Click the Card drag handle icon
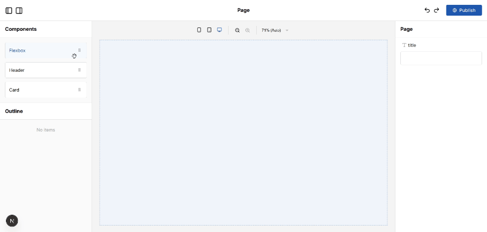 [80, 90]
